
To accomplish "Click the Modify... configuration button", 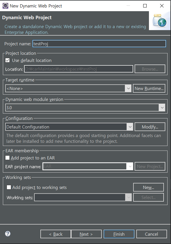I will click(150, 127).
